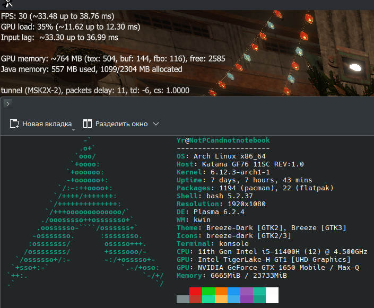Click the Kernel: 6.12.3-arch1-1 line

tap(223, 172)
